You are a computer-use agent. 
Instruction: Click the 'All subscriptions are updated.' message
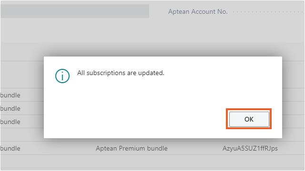click(x=121, y=73)
